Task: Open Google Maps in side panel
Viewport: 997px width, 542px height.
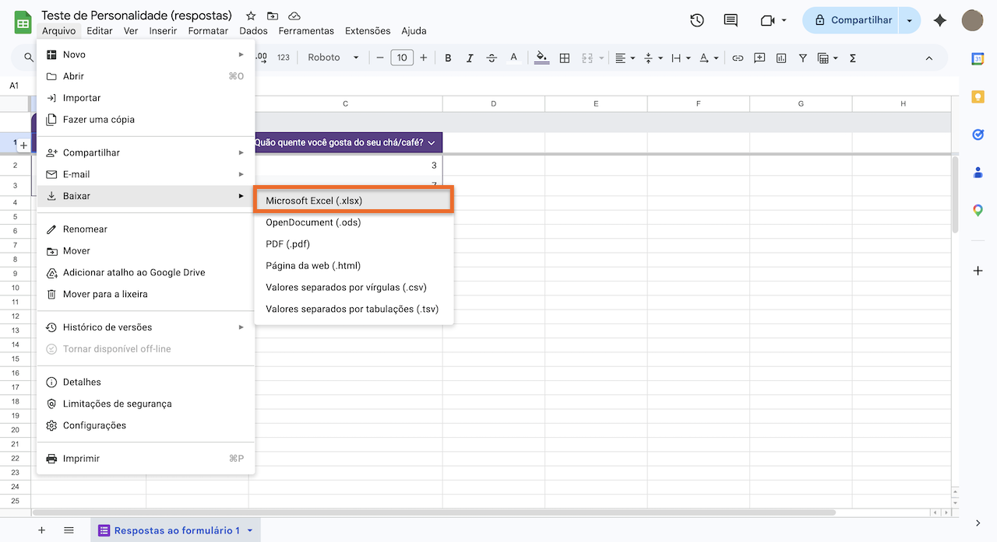Action: [x=978, y=210]
